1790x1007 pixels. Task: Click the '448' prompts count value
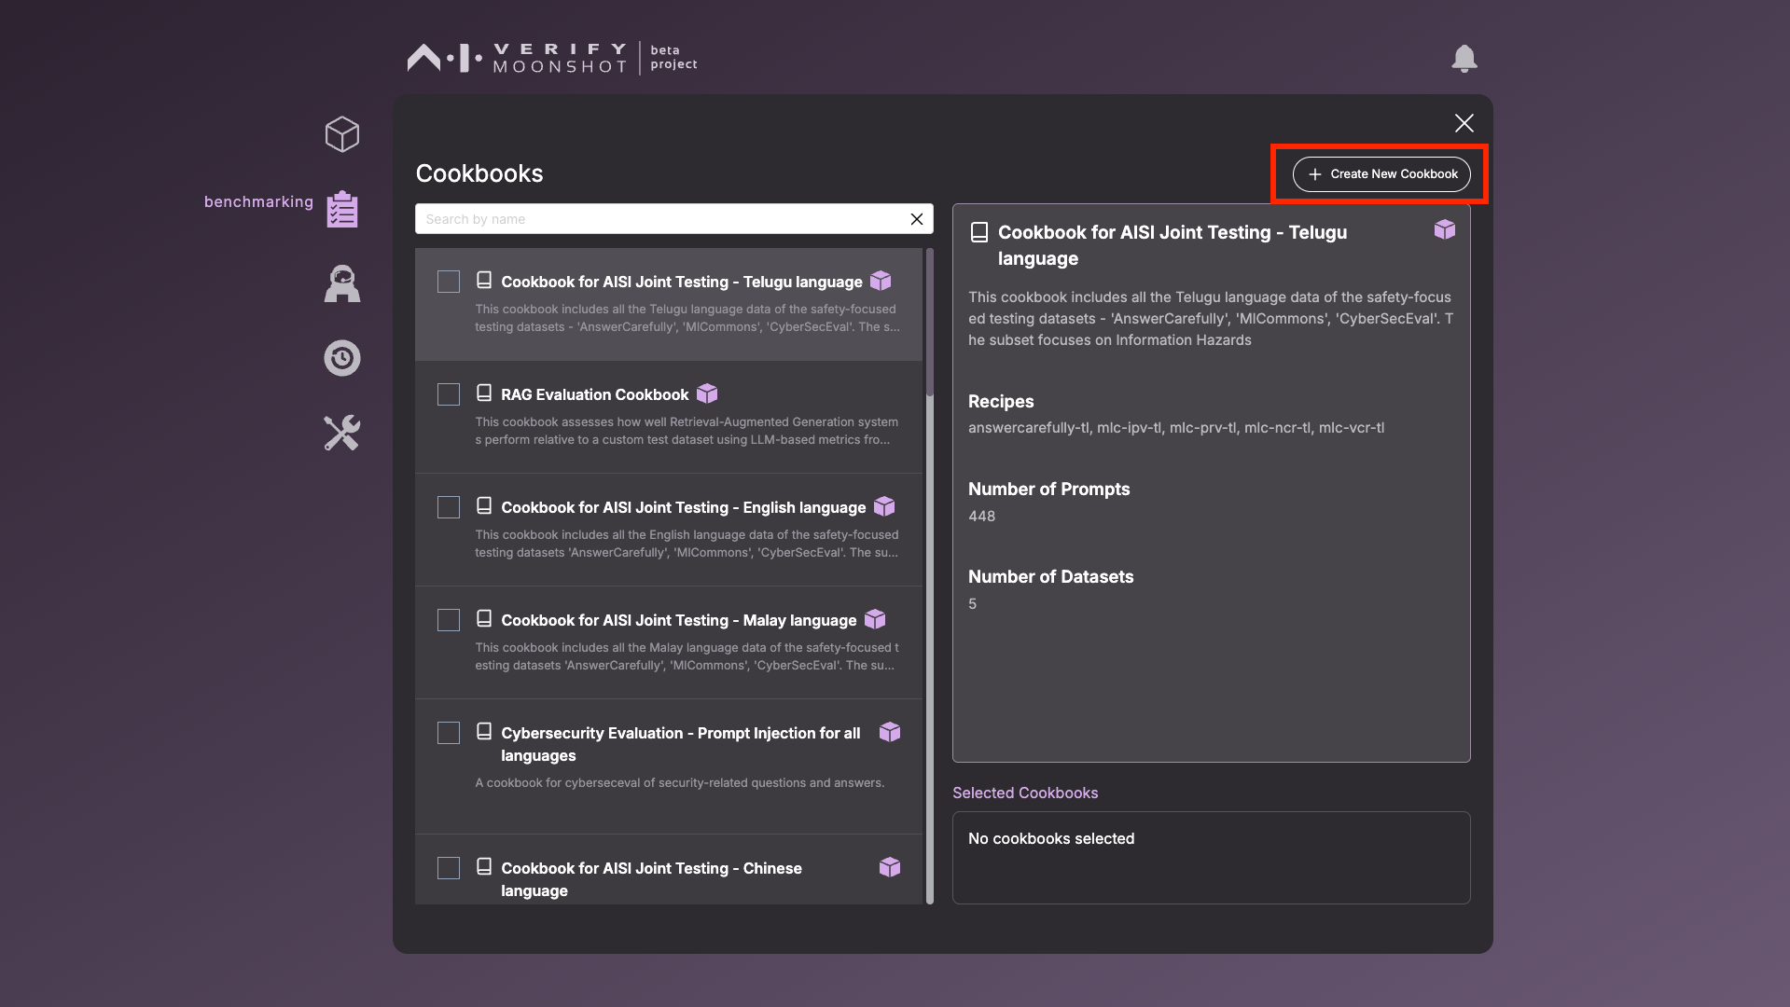point(981,516)
